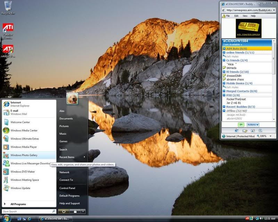
Task: Open the View menu in AIM window
Action: (245, 16)
